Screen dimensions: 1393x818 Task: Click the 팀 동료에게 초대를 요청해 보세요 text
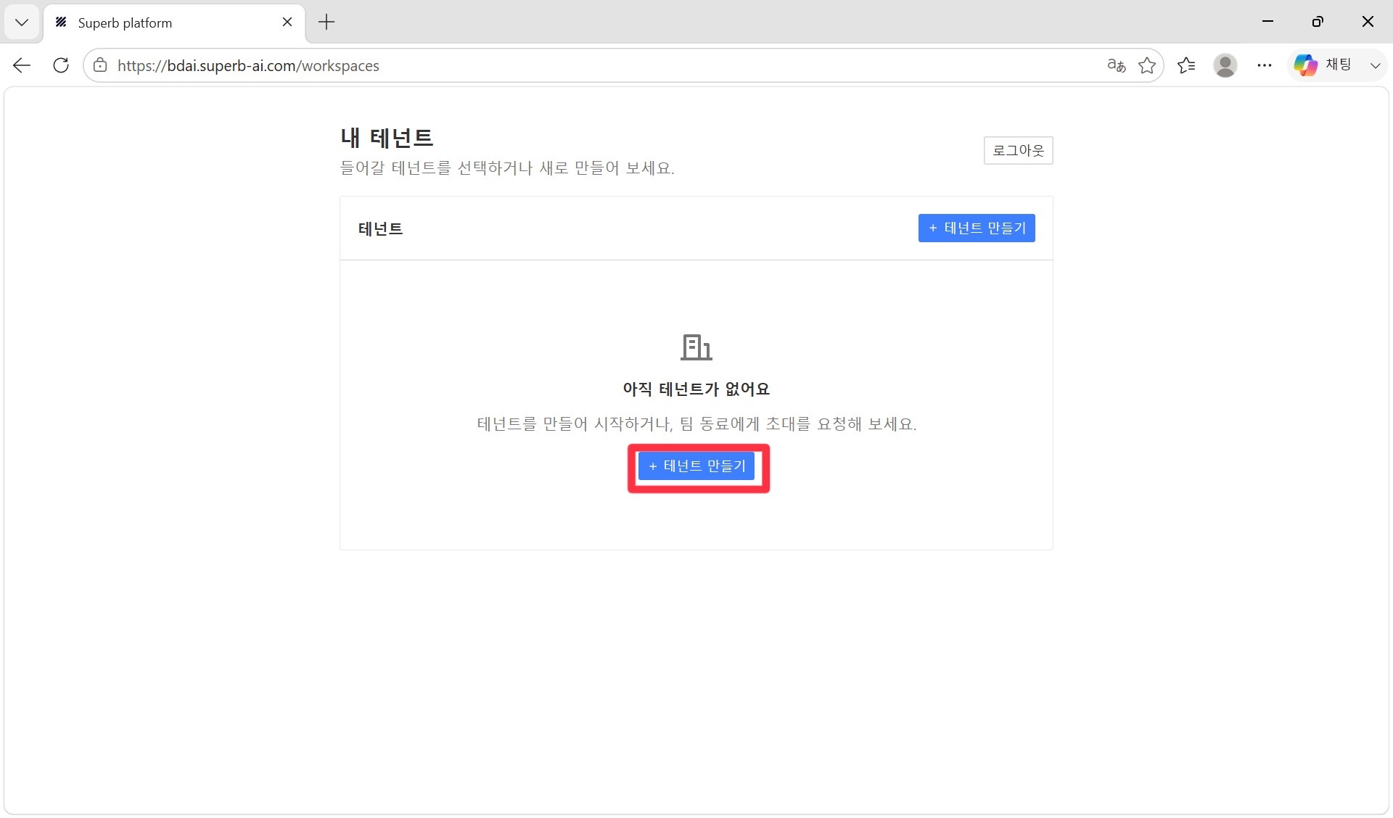(x=798, y=424)
